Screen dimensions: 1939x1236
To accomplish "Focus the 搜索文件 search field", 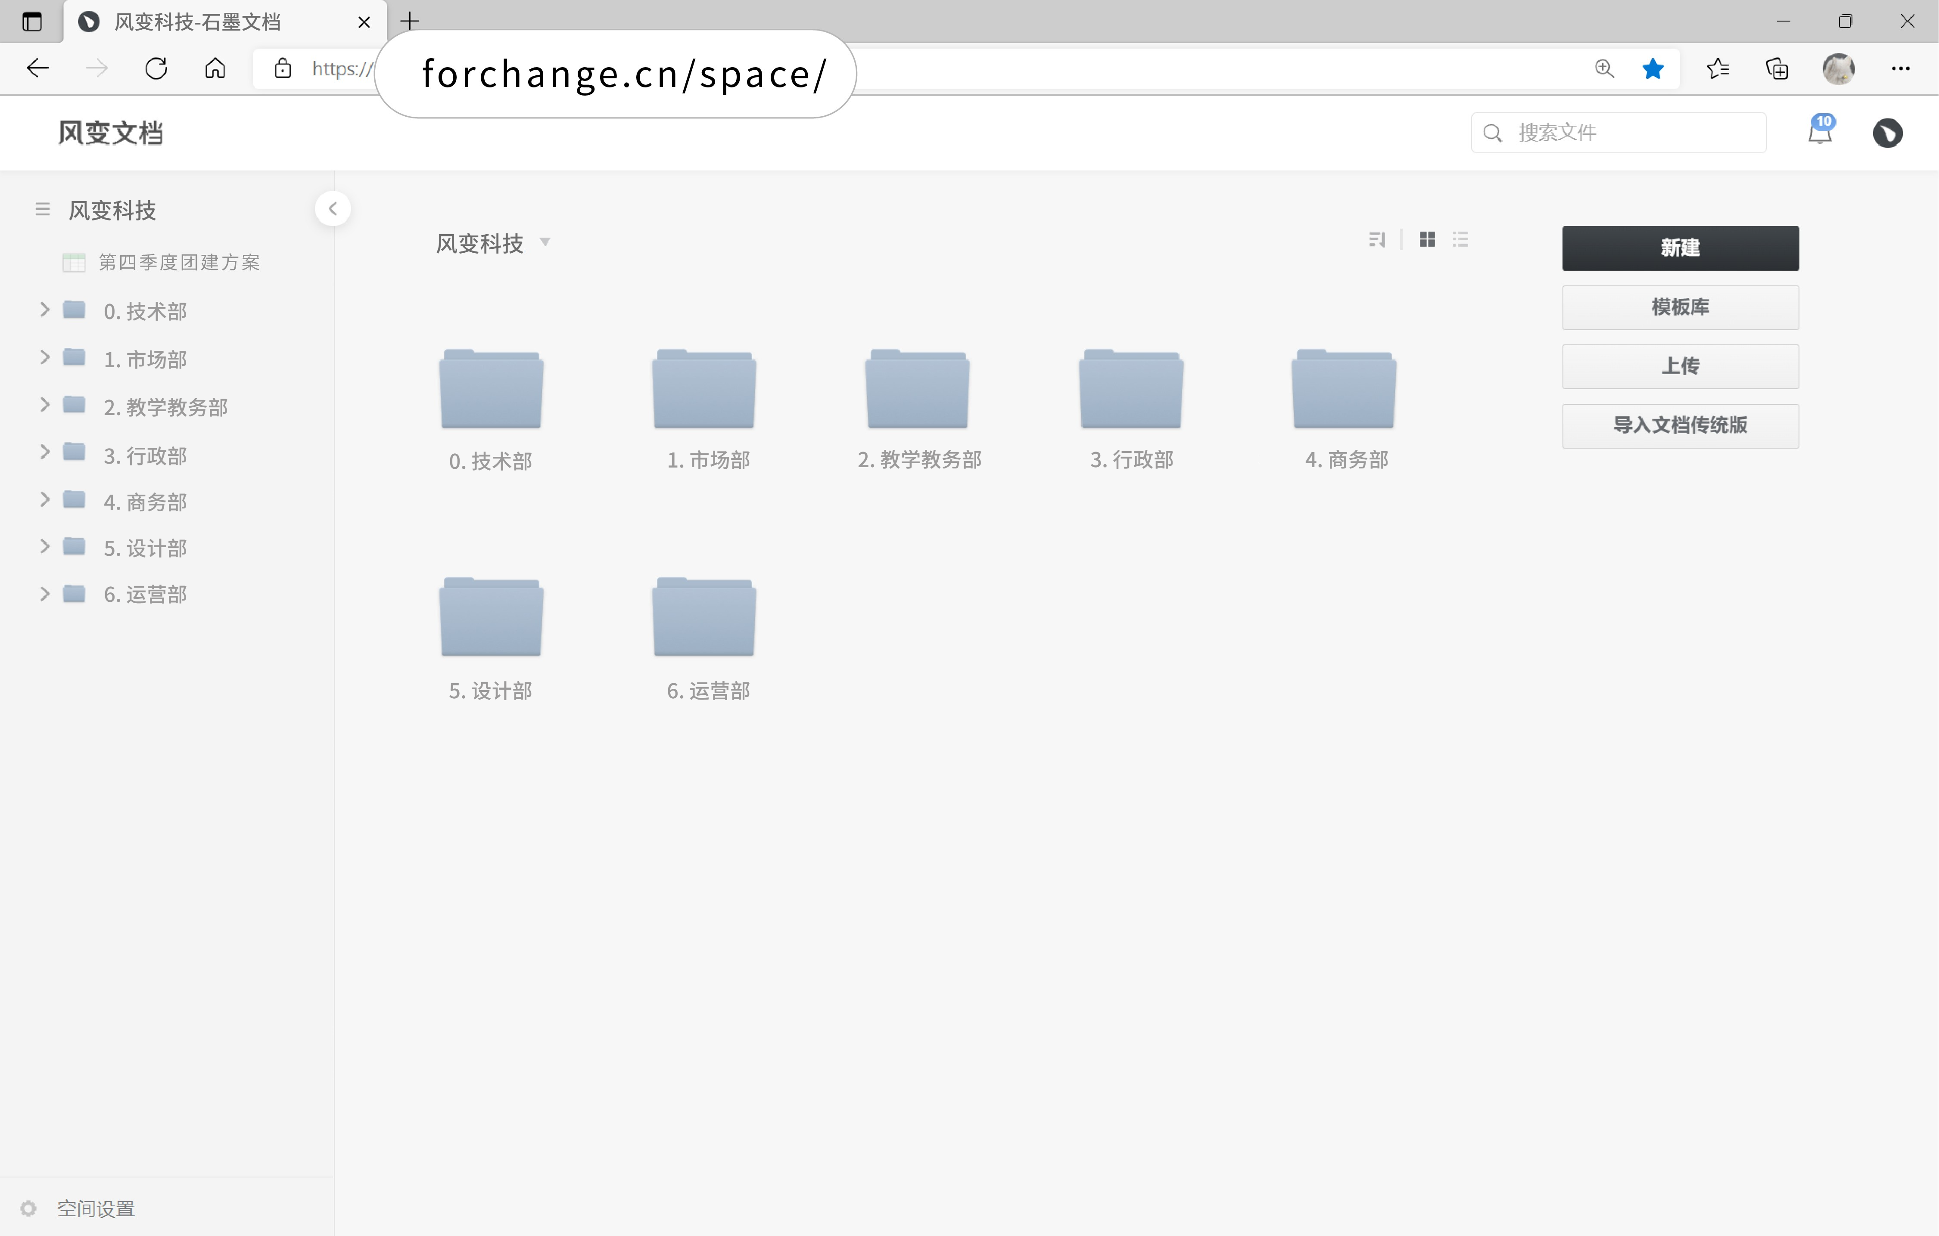I will 1618,133.
